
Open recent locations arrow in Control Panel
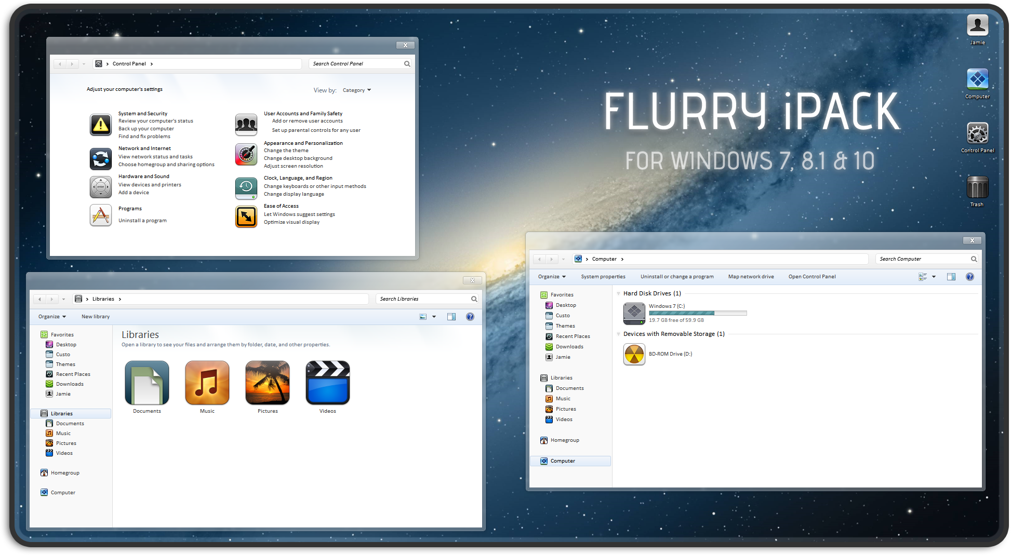point(84,64)
